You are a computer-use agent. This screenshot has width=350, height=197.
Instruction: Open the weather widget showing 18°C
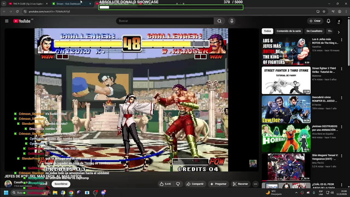(x=274, y=193)
